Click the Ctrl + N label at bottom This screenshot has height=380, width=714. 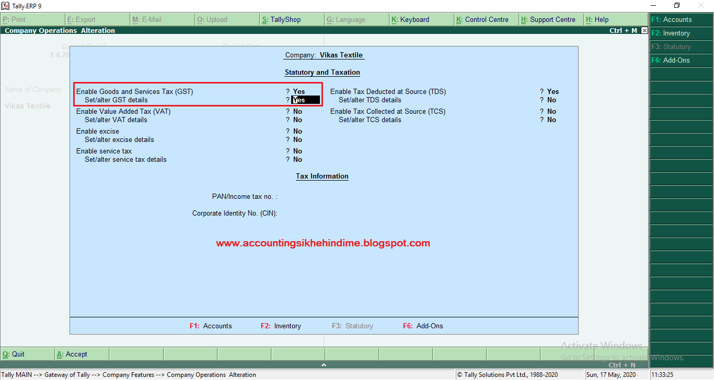622,365
